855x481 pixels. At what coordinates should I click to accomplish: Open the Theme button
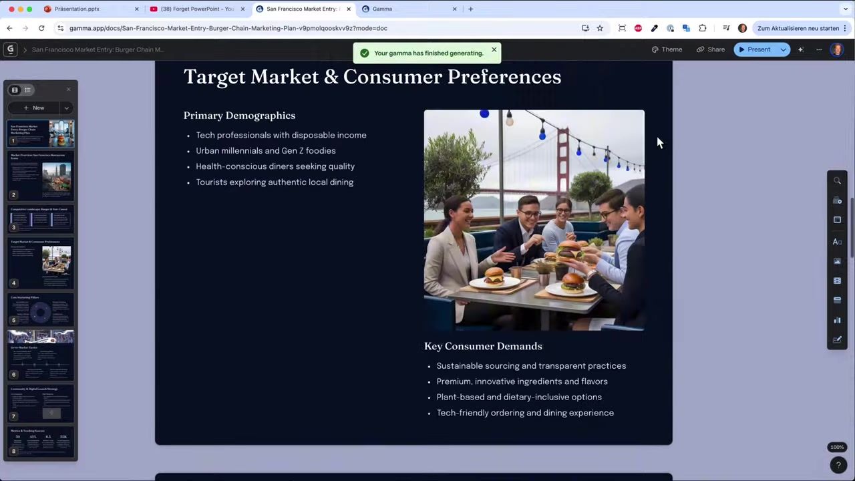[667, 49]
